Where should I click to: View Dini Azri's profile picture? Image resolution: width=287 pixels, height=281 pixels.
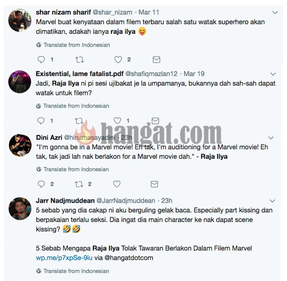pos(20,145)
